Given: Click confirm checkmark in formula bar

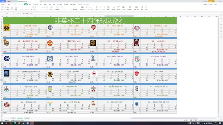Looking at the screenshot, I should (18, 13).
